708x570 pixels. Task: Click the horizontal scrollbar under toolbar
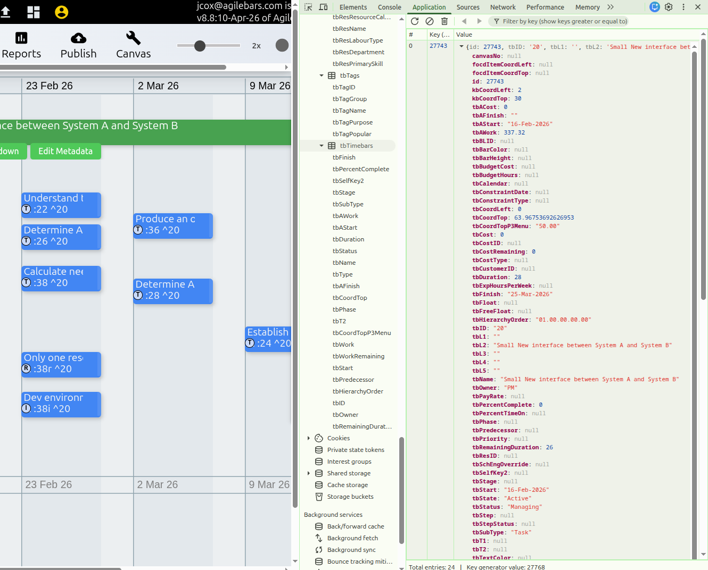(x=113, y=67)
